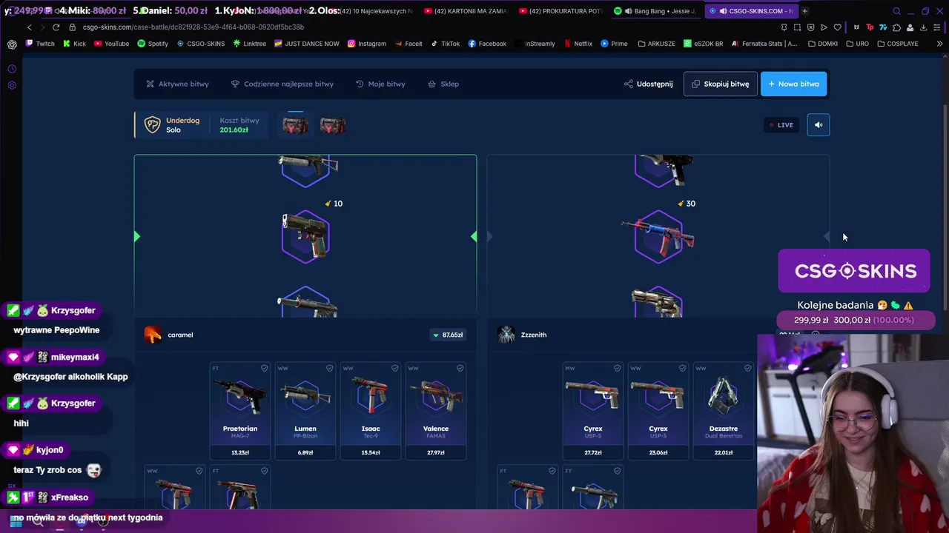Screen dimensions: 949x533
Task: Expand the COSPLAYE bookmark folder
Action: 898,44
